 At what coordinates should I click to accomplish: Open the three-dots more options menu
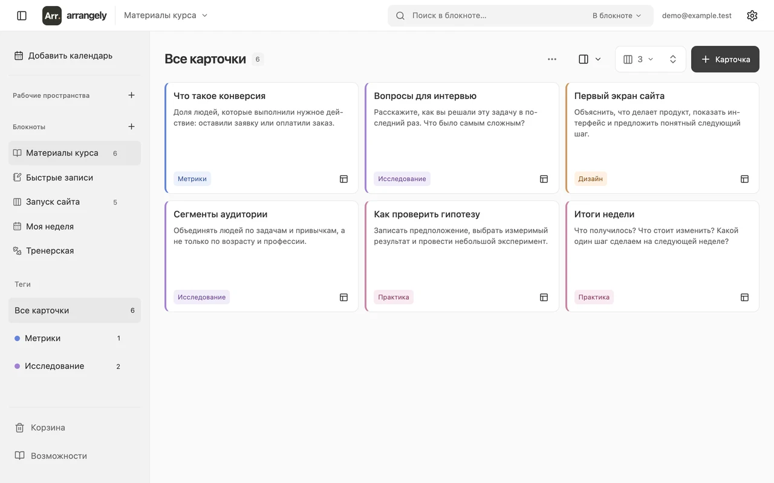pos(552,59)
